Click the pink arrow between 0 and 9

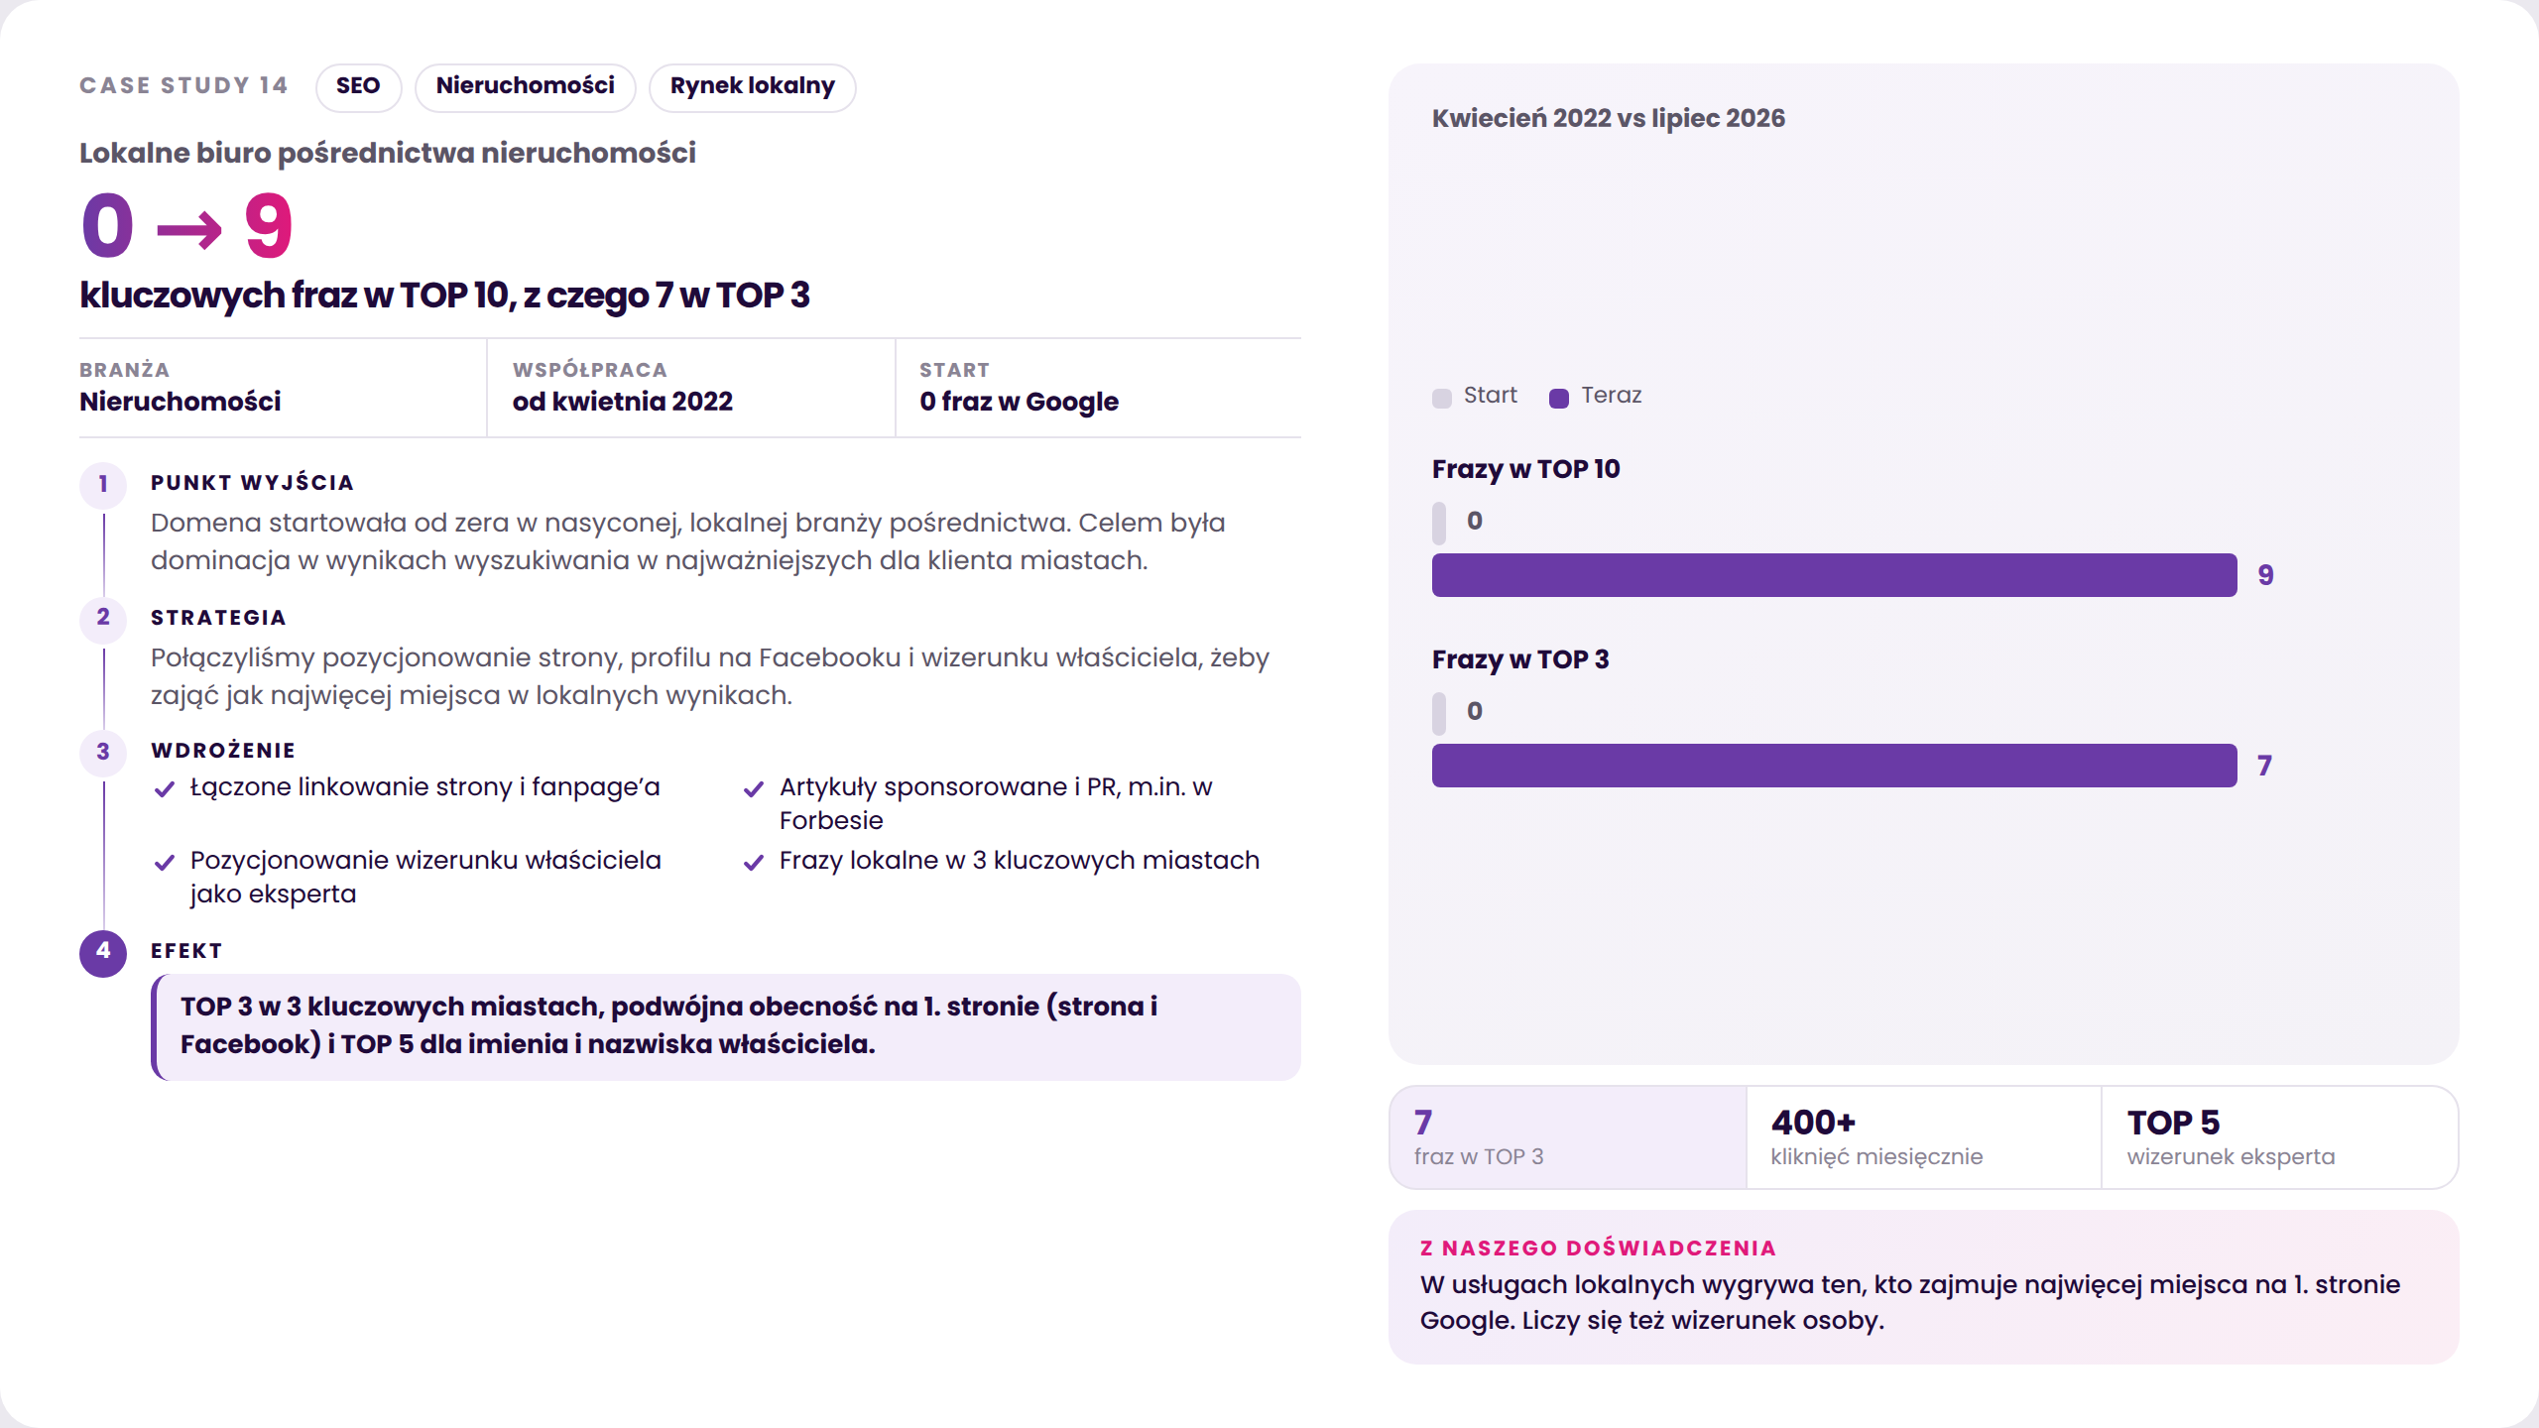[189, 230]
